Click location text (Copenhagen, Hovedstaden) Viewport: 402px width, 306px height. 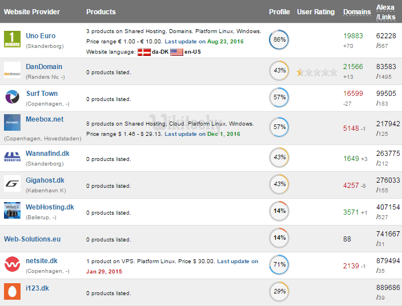43,139
